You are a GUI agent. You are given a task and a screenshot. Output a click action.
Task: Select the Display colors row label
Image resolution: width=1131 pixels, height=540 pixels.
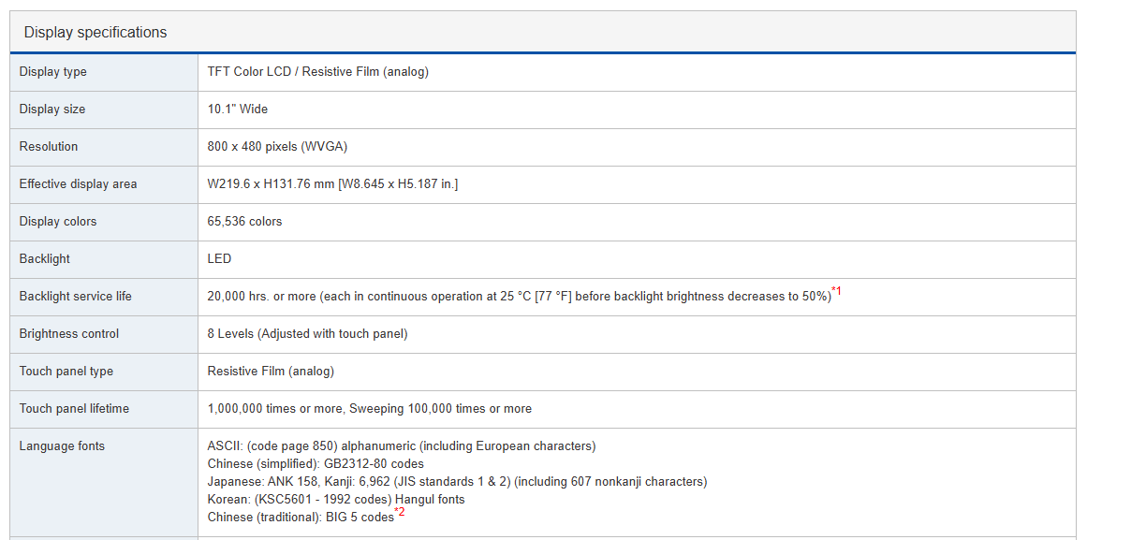pos(58,222)
